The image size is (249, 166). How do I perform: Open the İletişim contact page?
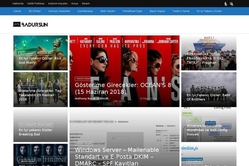(x=86, y=3)
